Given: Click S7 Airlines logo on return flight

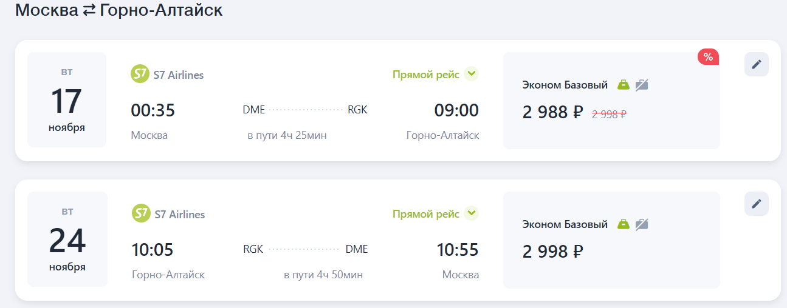Looking at the screenshot, I should (x=141, y=213).
